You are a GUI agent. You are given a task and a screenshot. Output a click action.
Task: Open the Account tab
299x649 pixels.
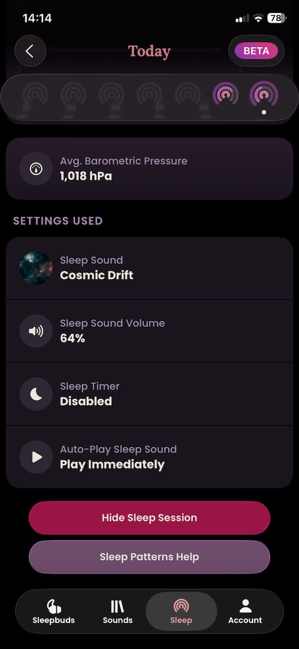point(245,612)
